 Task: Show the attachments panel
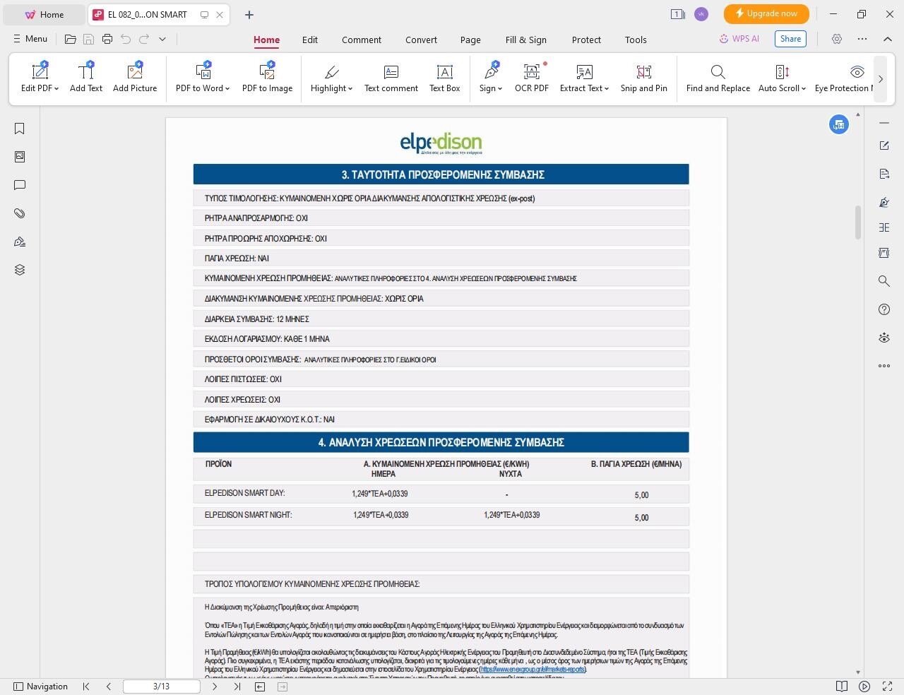pos(20,213)
